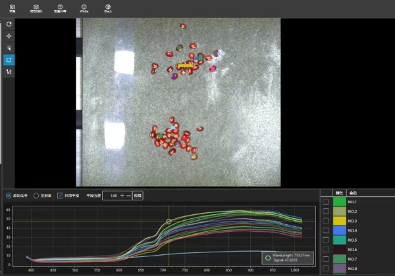Click the plus button to increase smoothing value
This screenshot has width=395, height=276.
click(x=121, y=195)
